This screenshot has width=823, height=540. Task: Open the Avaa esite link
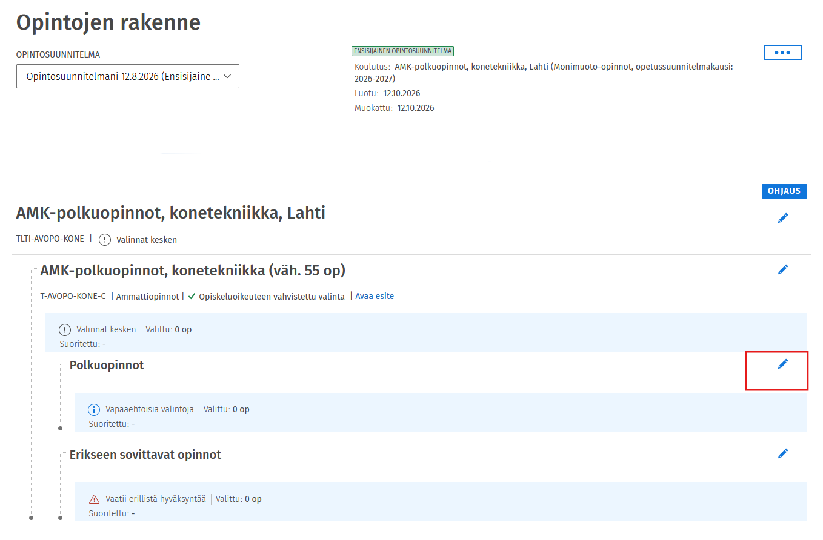tap(375, 297)
